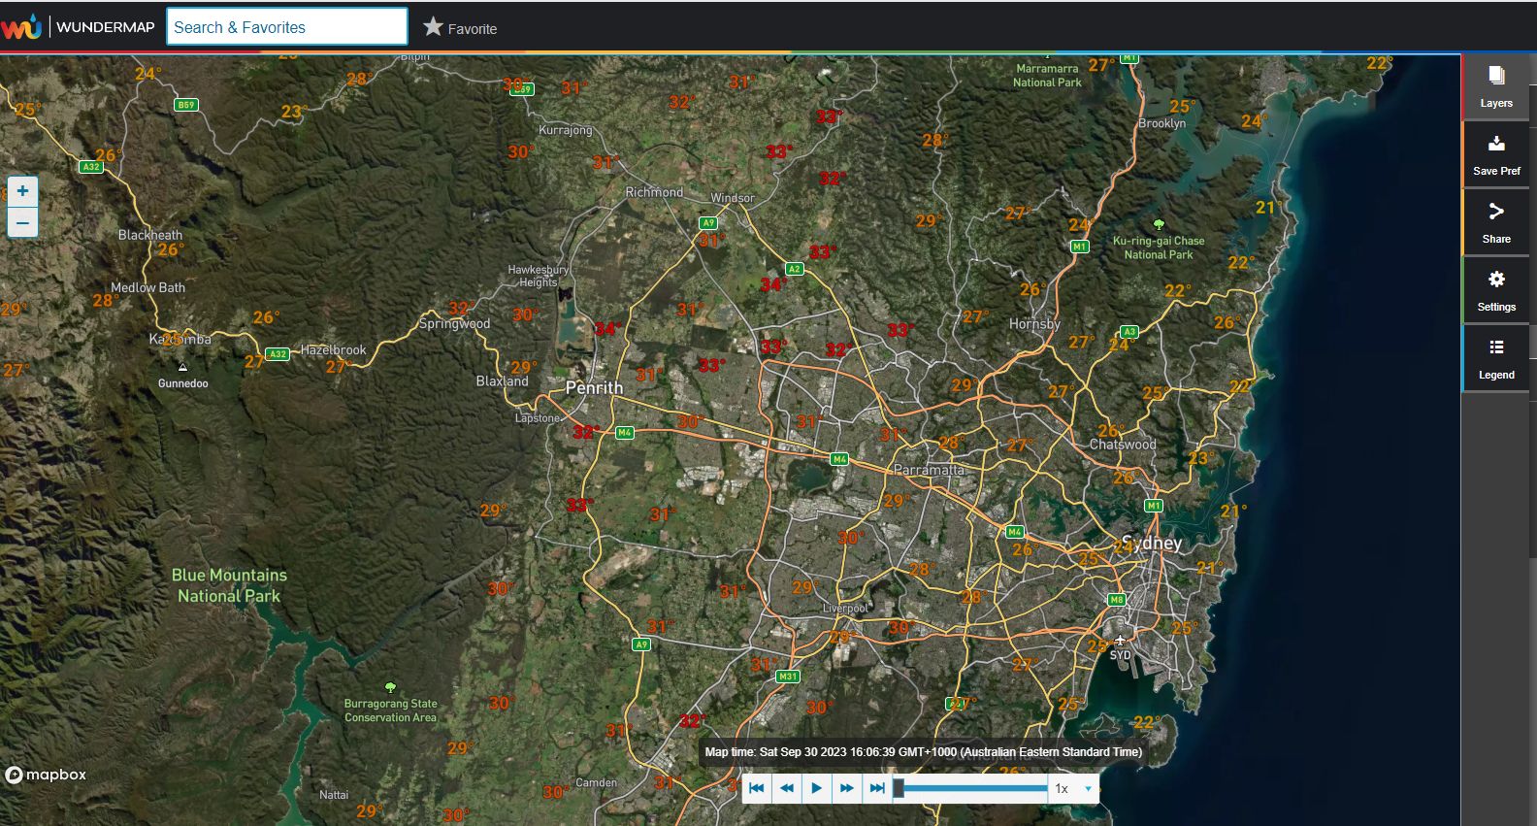Viewport: 1537px width, 826px height.
Task: Zoom out with the minus button
Action: tap(22, 222)
